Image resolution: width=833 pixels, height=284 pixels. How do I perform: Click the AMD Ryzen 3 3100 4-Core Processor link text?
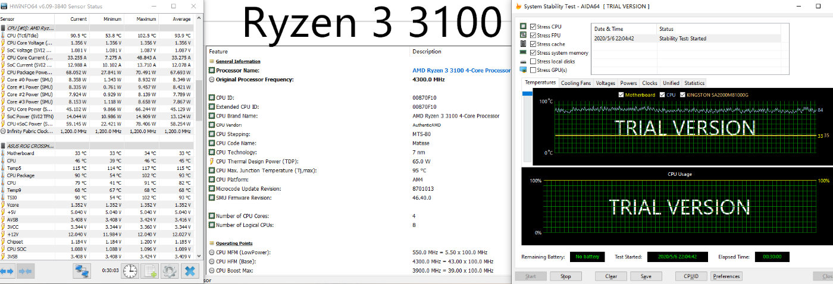tap(462, 70)
